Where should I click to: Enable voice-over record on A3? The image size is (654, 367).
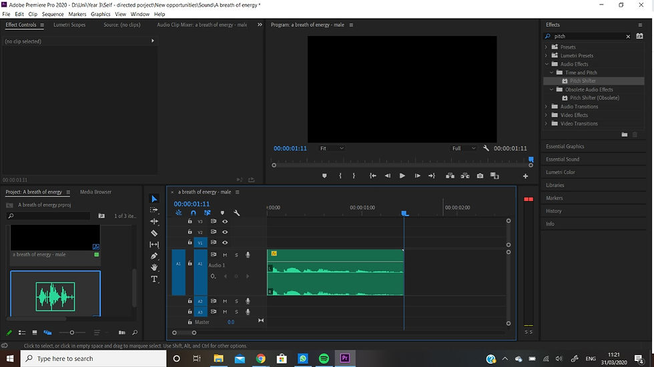tap(248, 312)
